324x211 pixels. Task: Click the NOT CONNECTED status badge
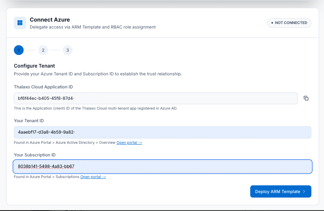[x=289, y=23]
